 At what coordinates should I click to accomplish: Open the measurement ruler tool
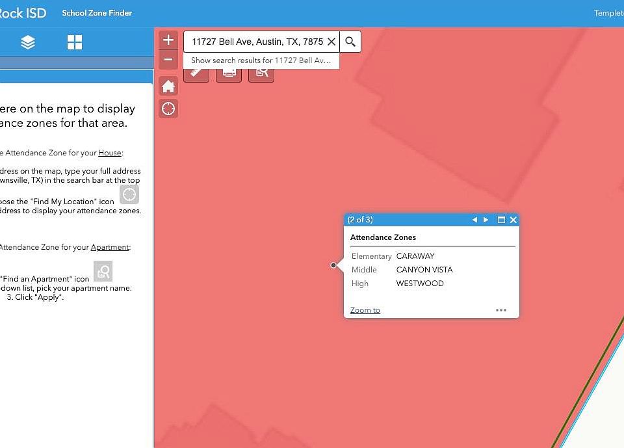pos(196,75)
